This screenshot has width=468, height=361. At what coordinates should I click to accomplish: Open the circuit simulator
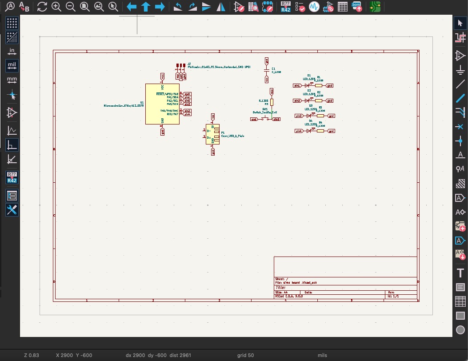314,7
